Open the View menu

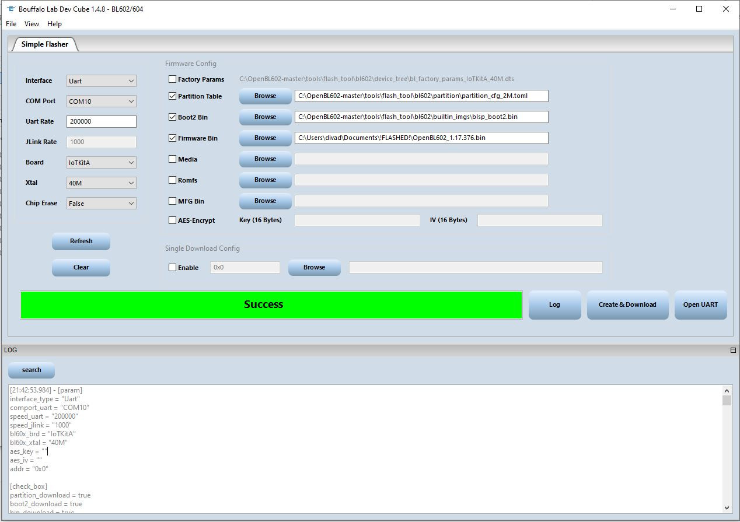[x=32, y=24]
